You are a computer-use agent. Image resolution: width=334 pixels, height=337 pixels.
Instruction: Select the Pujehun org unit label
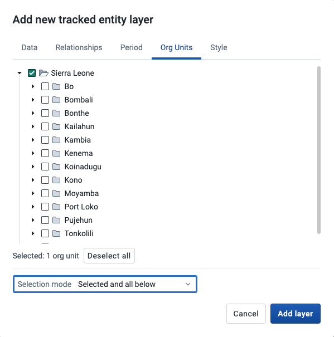point(78,220)
